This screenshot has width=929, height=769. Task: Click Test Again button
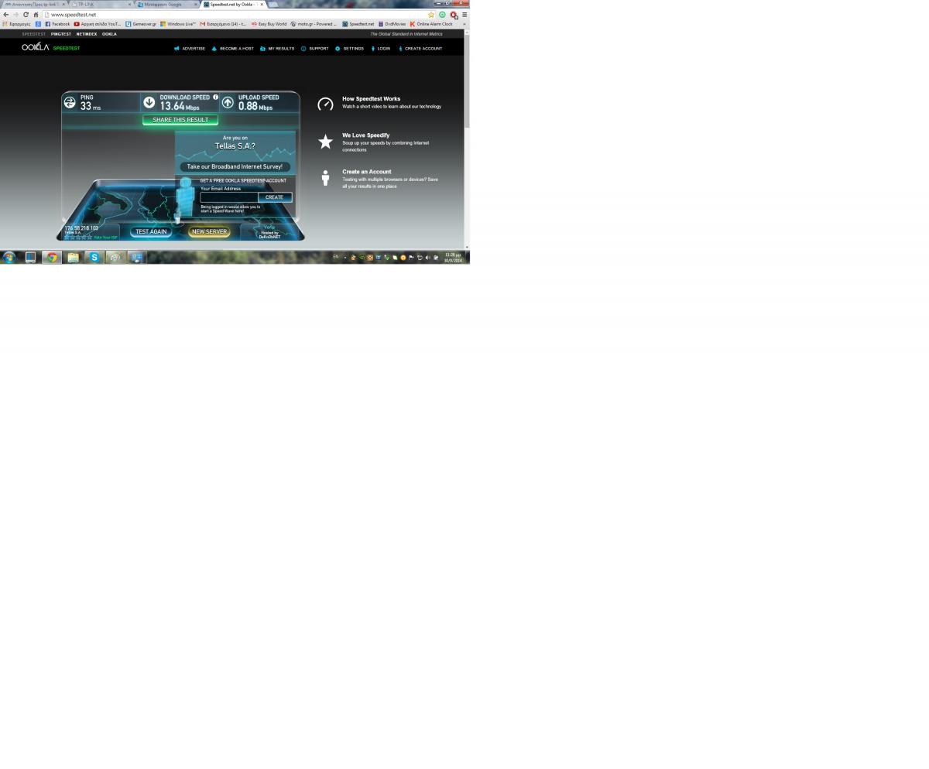pyautogui.click(x=151, y=231)
